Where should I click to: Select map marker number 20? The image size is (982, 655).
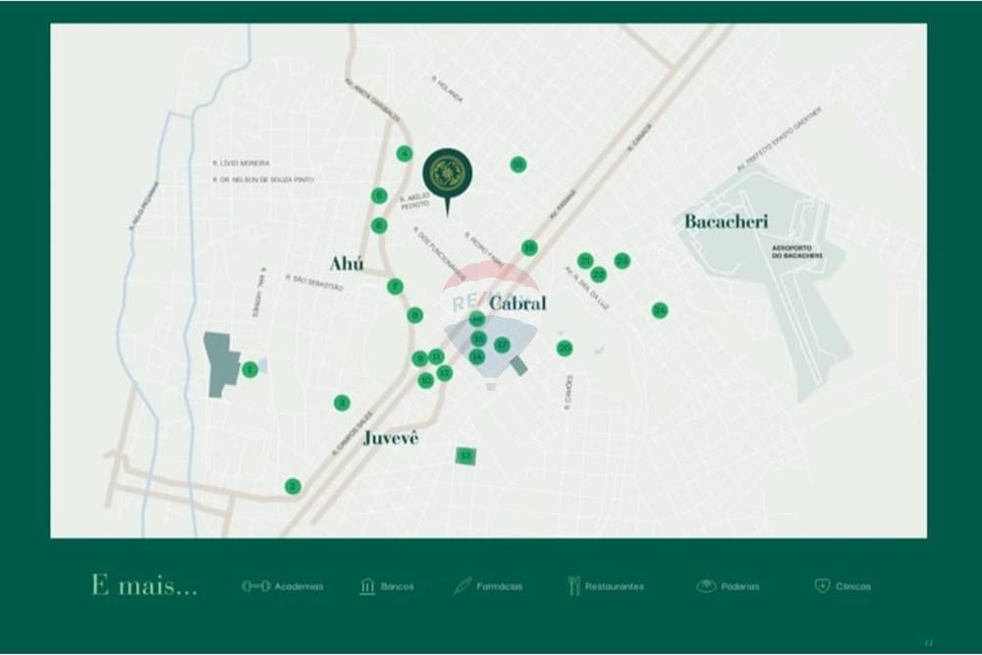565,348
